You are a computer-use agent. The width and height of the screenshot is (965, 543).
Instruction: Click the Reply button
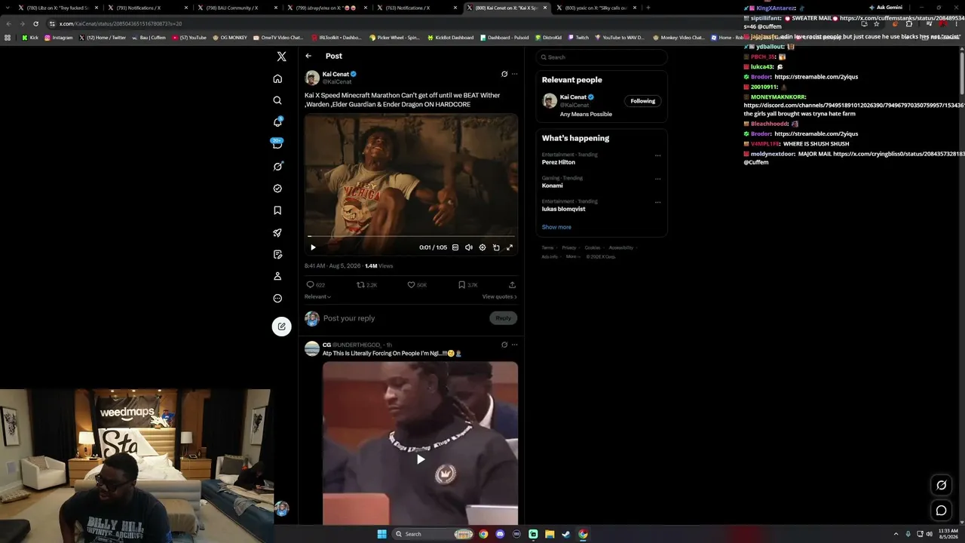tap(504, 318)
